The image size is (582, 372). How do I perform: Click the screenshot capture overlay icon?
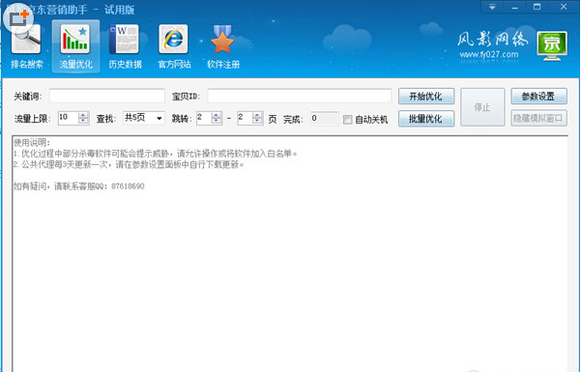[17, 18]
